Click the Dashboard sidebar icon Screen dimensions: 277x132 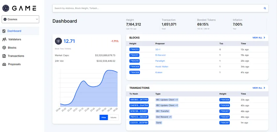pyautogui.click(x=4, y=31)
